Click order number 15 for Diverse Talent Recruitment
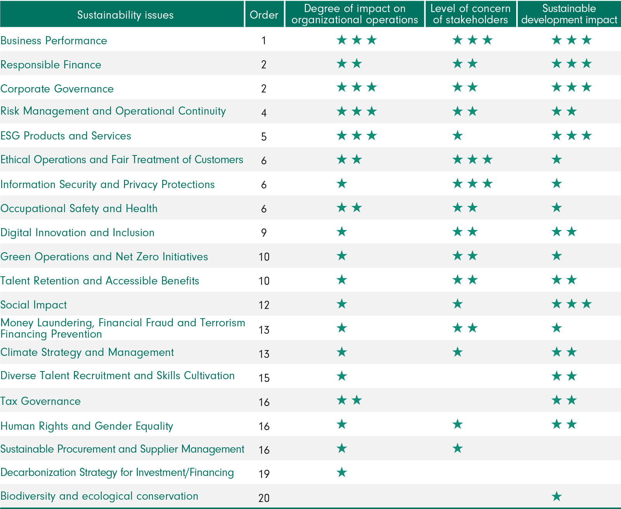This screenshot has height=509, width=621. pyautogui.click(x=264, y=378)
